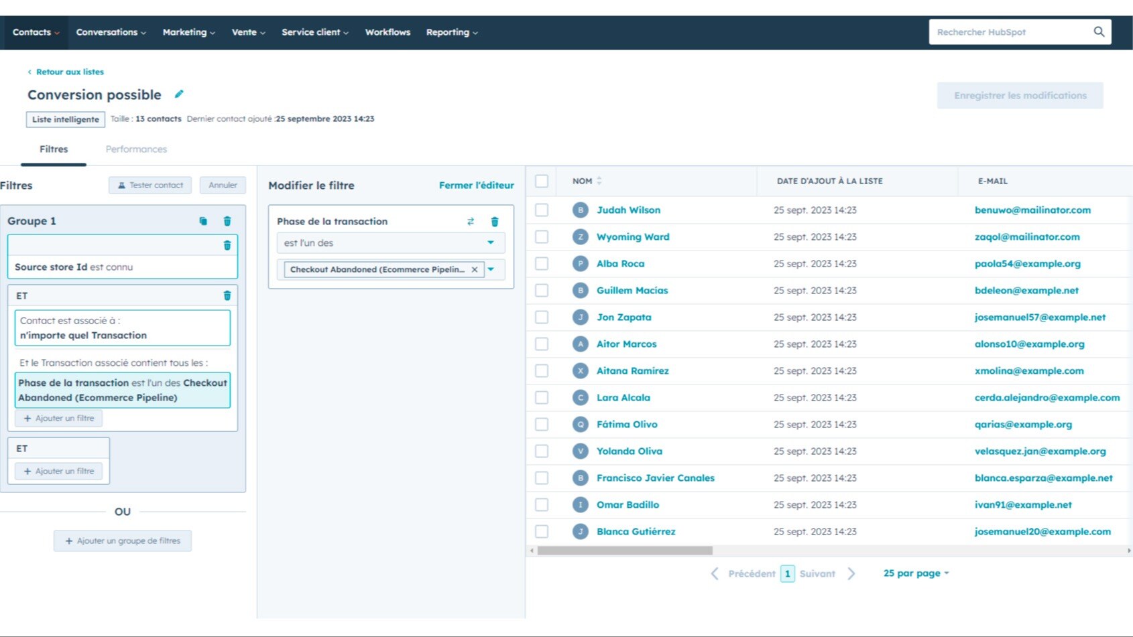1133x637 pixels.
Task: Remove Checkout Abandoned tag with the X
Action: tap(475, 269)
